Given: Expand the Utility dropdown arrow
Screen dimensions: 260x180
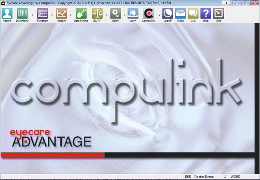Looking at the screenshot, I should 125,15.
